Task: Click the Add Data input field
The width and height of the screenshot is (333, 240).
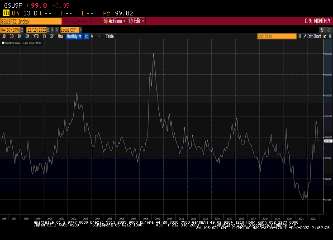Action: coord(276,36)
